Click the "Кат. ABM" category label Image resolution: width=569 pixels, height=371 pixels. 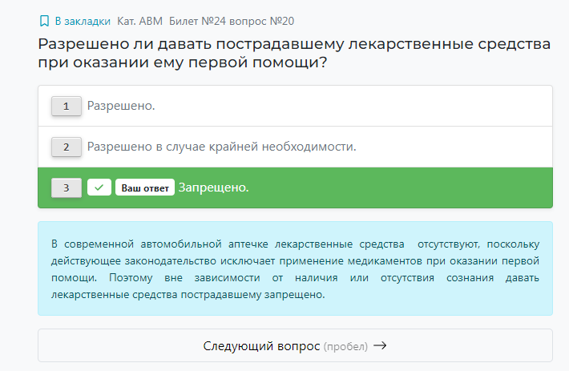139,21
